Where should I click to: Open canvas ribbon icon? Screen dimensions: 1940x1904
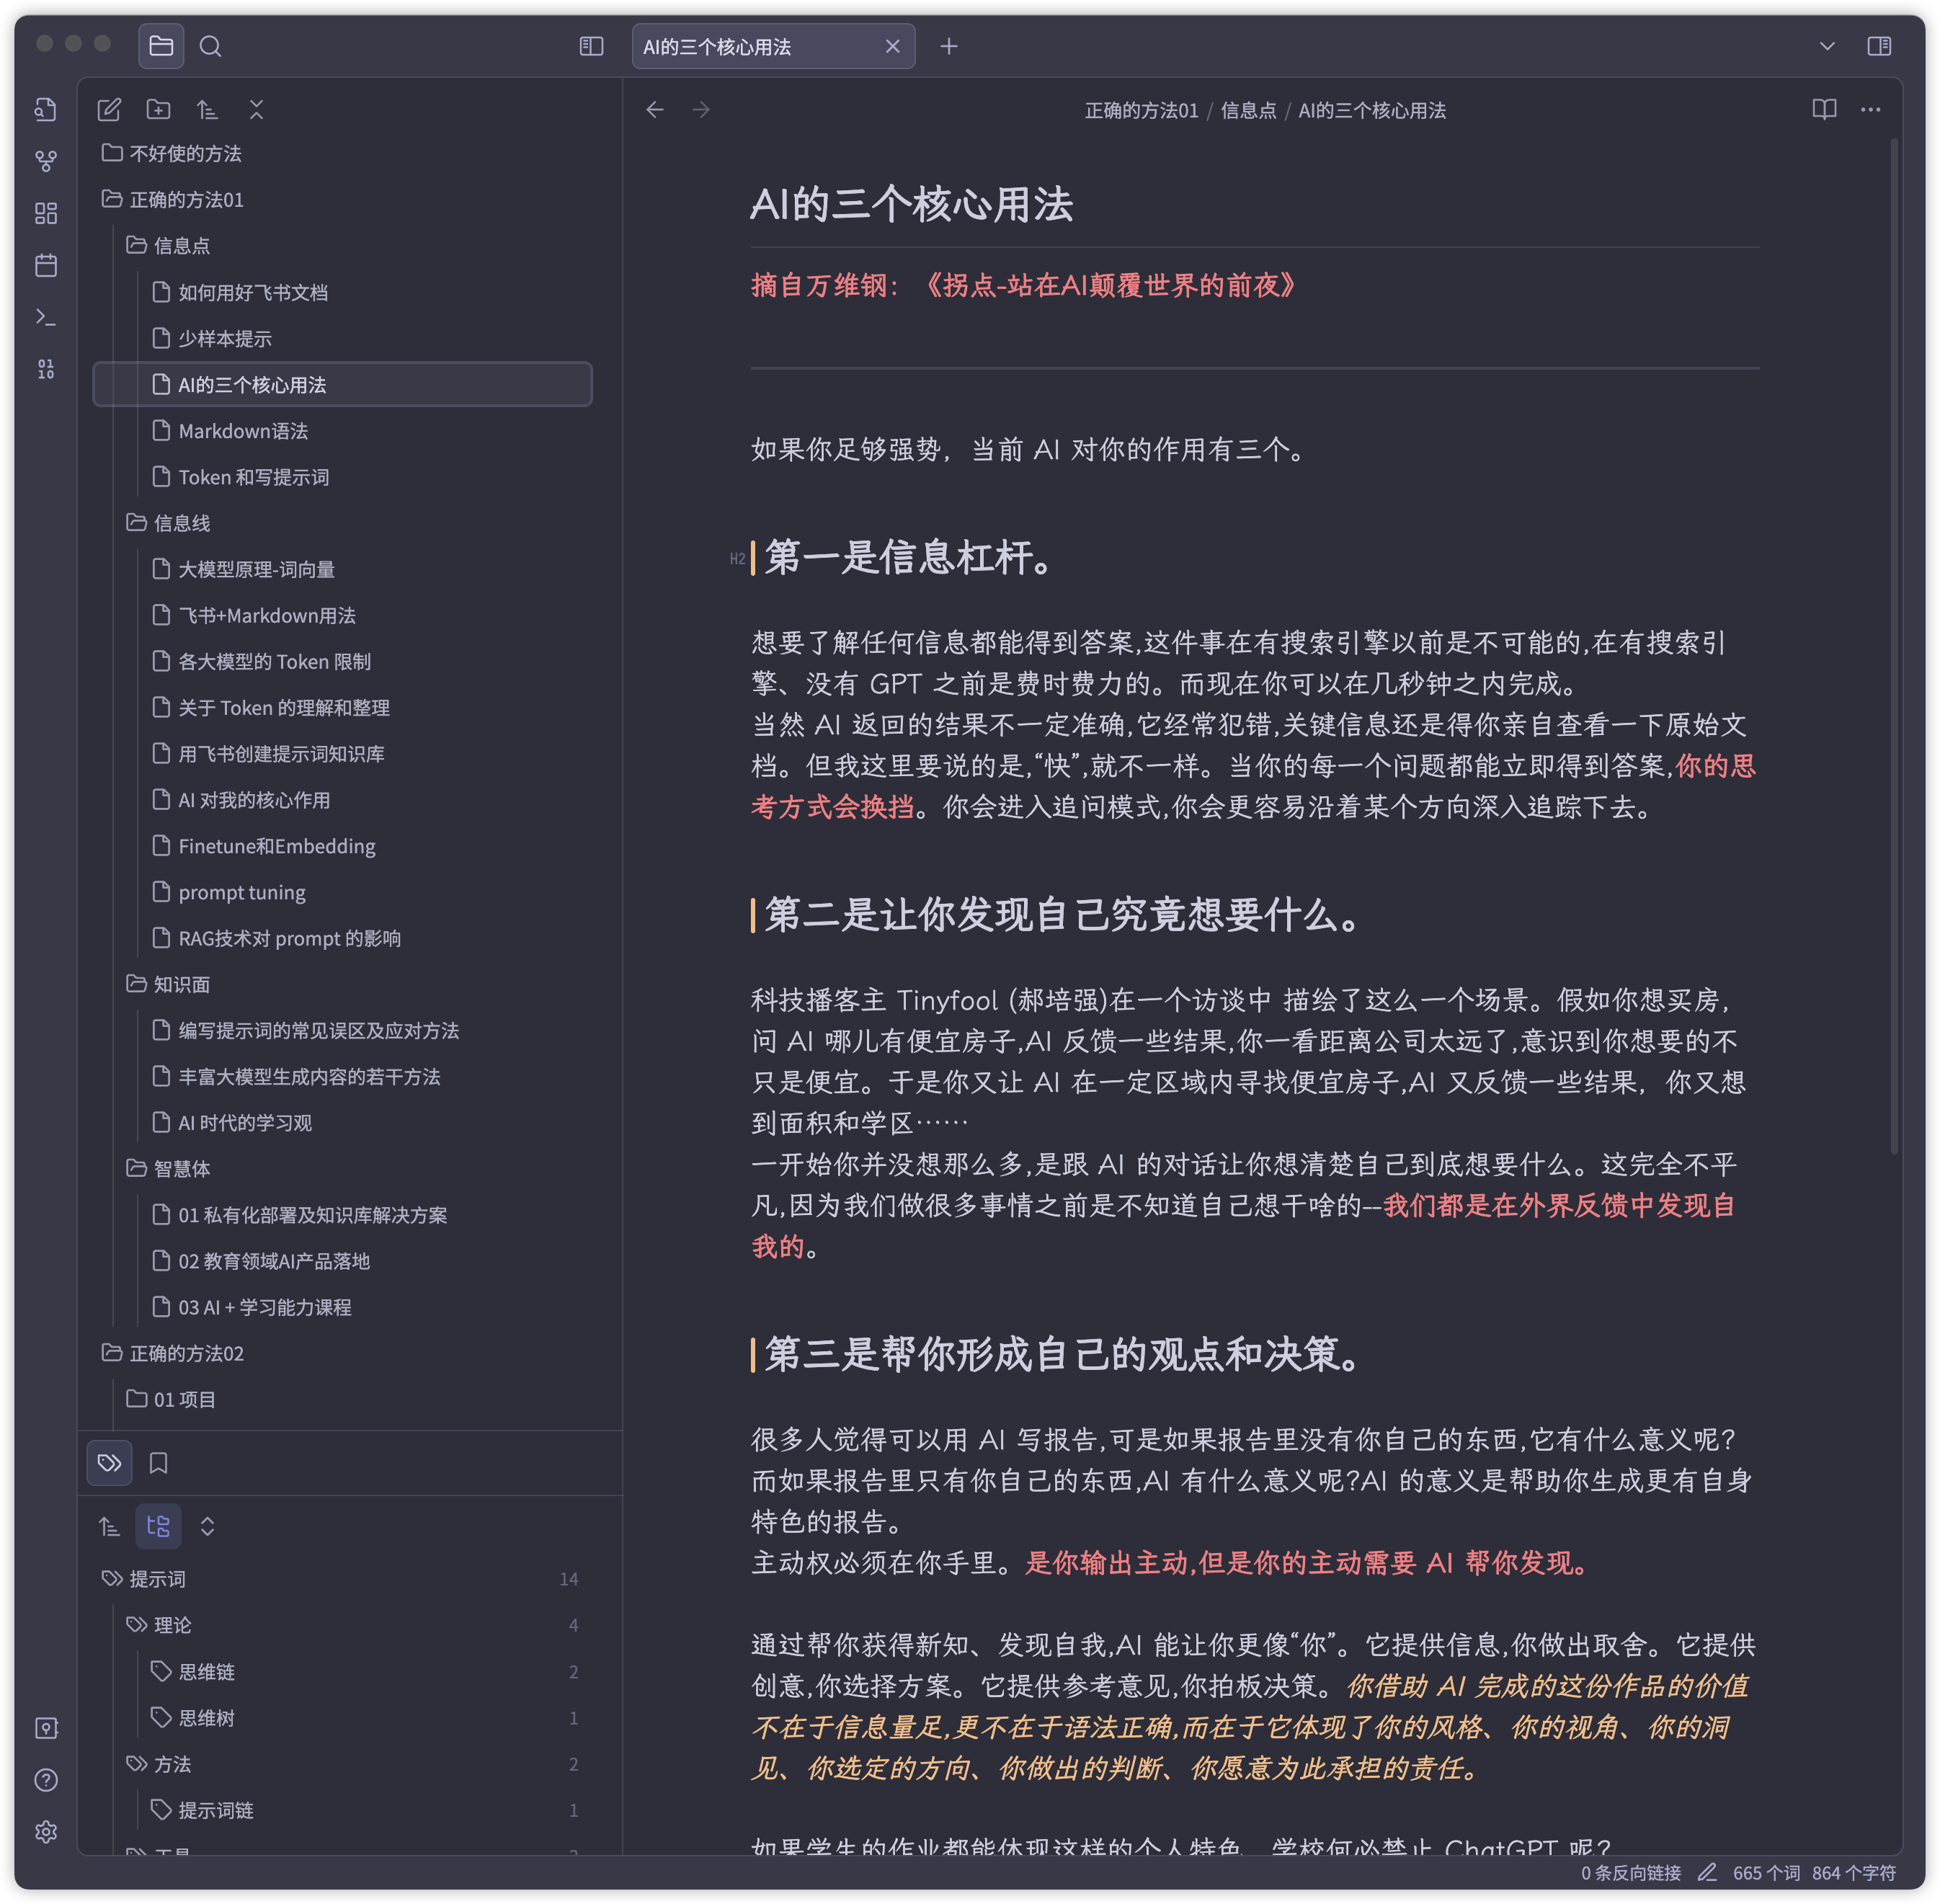46,213
